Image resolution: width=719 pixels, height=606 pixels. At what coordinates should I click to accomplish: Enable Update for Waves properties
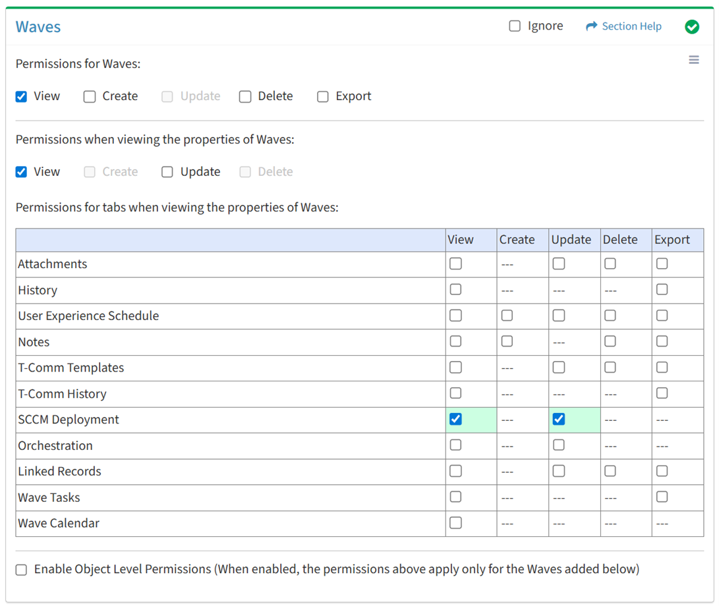click(x=167, y=172)
